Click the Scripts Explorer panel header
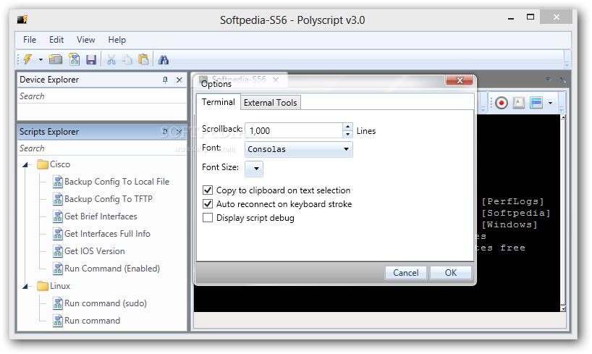This screenshot has height=354, width=592. 102,132
